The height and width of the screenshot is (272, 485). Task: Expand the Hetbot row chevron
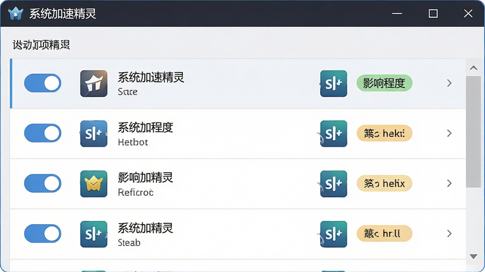coord(449,133)
